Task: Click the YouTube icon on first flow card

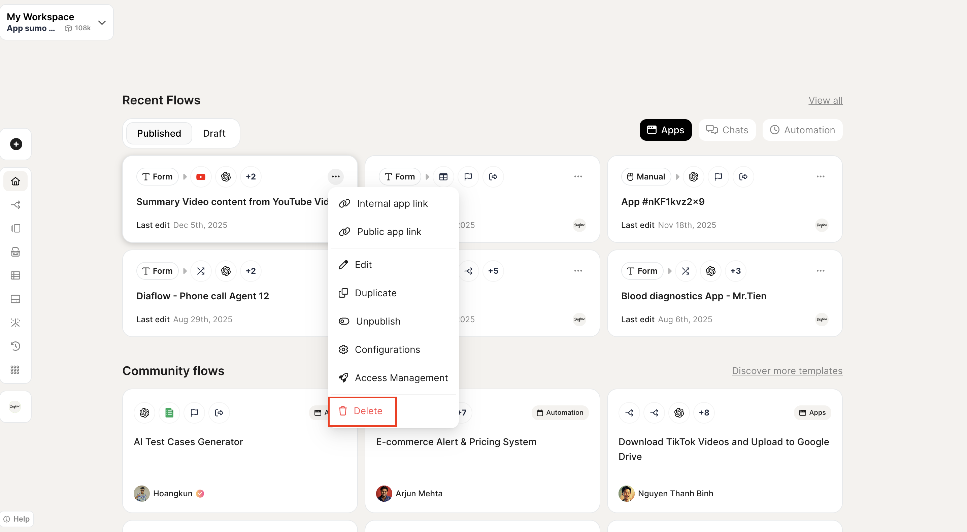Action: pyautogui.click(x=200, y=176)
